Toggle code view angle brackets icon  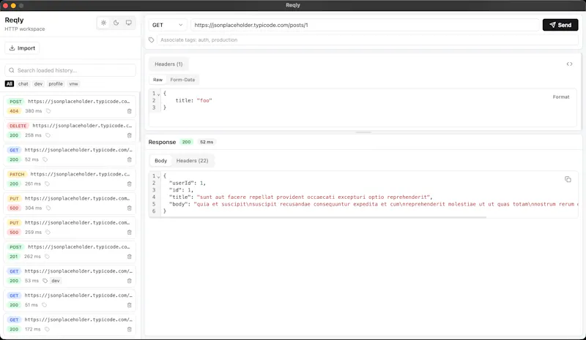pos(569,64)
